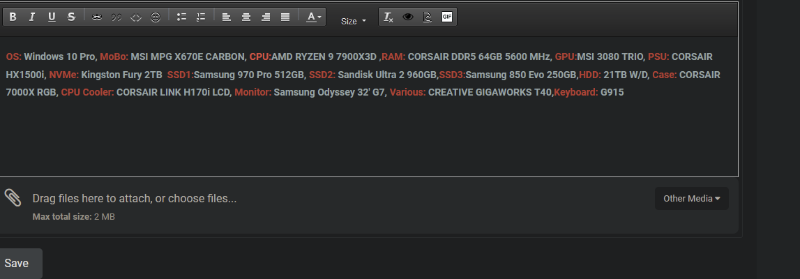Click the 'GPU:' label text

[x=566, y=56]
